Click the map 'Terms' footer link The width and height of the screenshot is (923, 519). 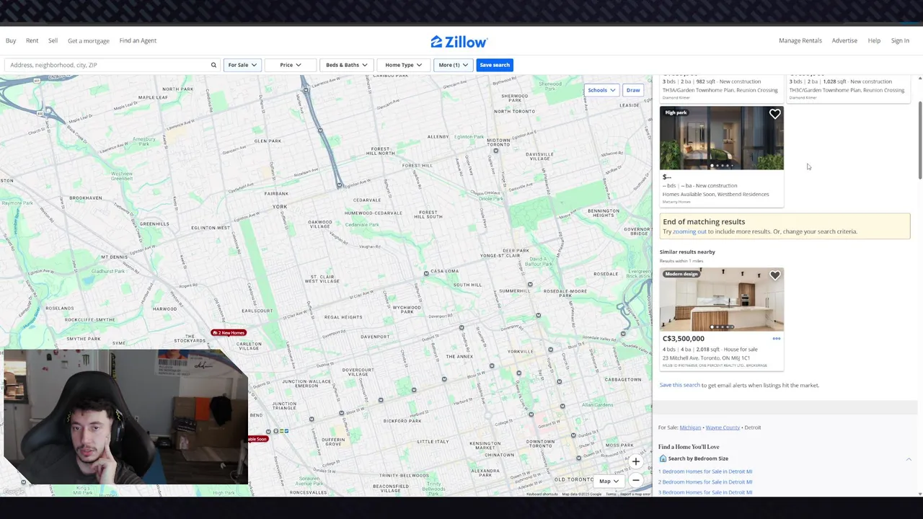click(x=611, y=494)
